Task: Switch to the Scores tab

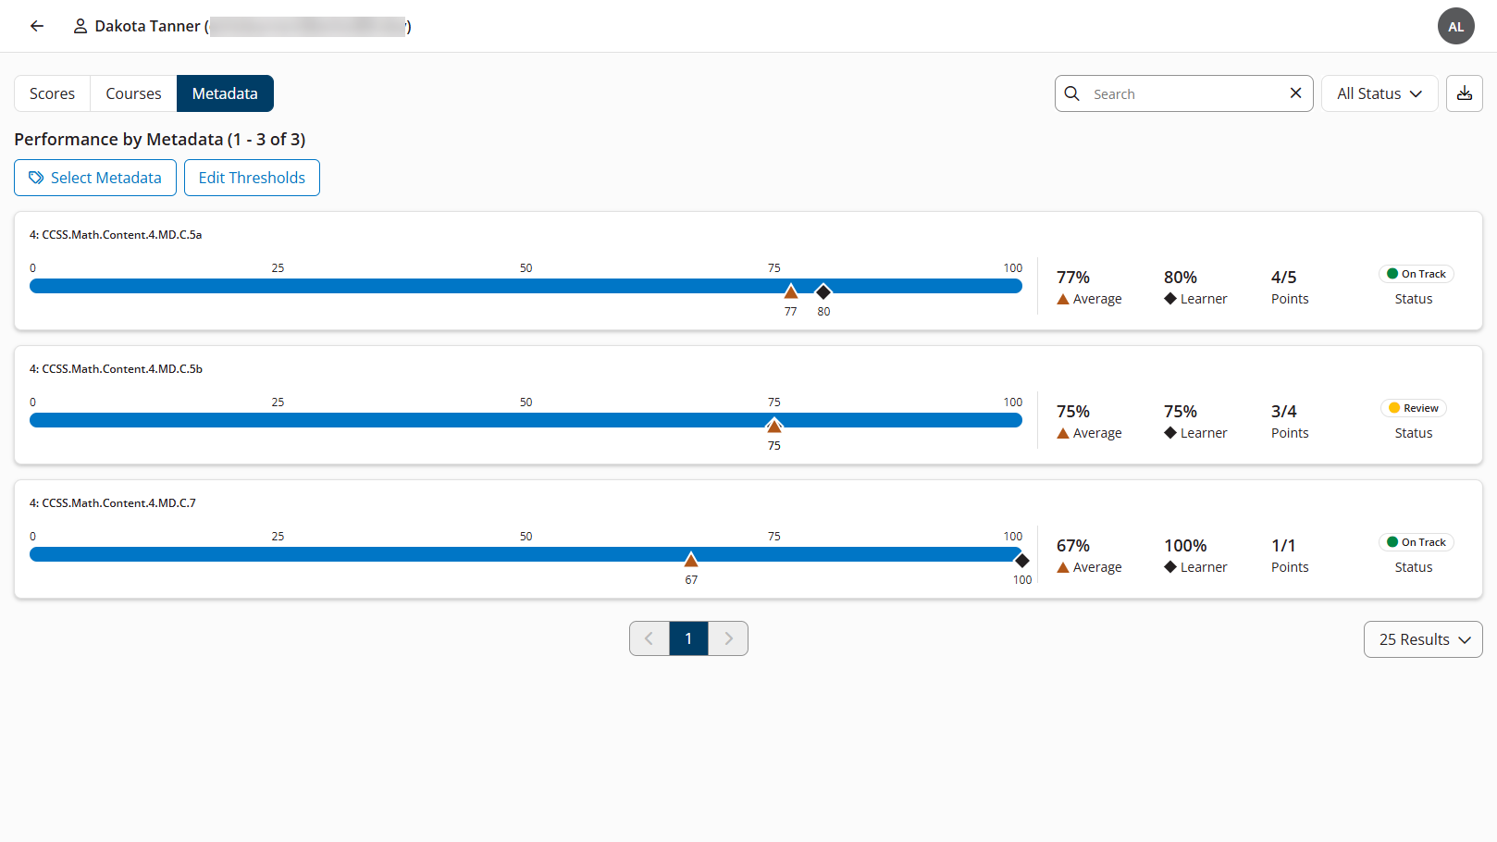Action: coord(52,93)
